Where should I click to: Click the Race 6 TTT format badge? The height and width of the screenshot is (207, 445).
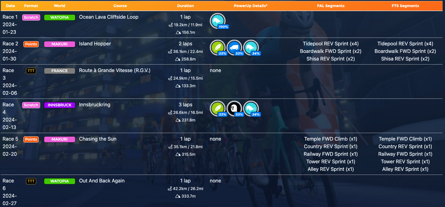point(31,181)
